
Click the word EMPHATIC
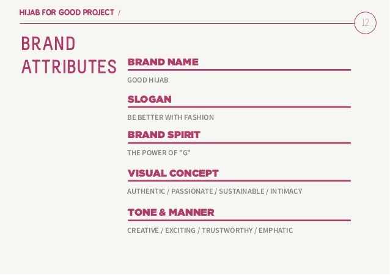tap(276, 230)
